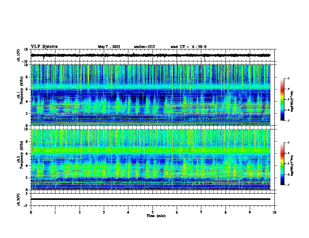Click the ch.1 color scale bar

click(x=282, y=100)
